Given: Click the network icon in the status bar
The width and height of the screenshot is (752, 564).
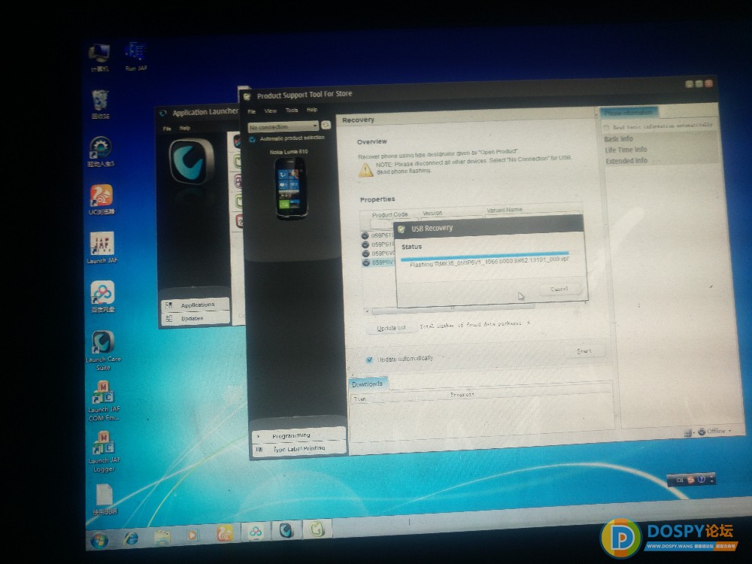Looking at the screenshot, I should pos(688,432).
